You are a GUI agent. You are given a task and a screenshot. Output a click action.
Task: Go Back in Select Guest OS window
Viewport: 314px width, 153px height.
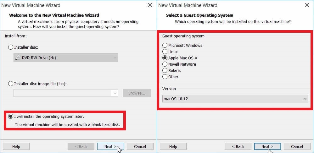coord(238,147)
